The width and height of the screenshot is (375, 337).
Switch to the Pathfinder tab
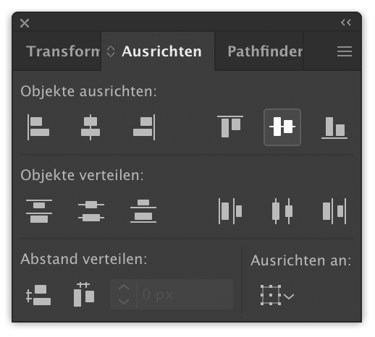pos(265,51)
